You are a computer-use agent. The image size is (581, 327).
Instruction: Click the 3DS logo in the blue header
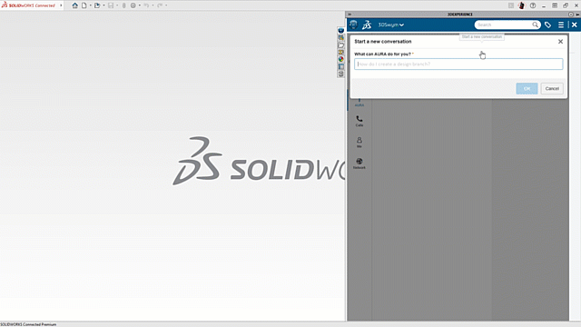(367, 25)
